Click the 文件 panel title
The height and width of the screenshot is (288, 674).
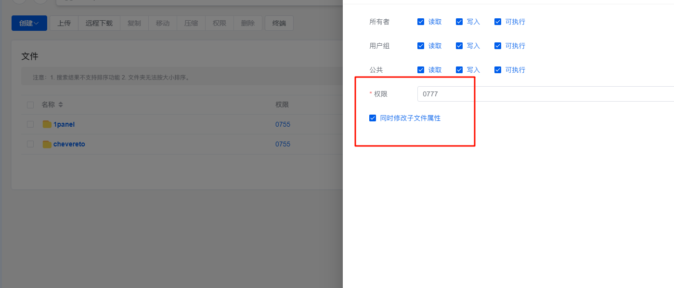click(30, 56)
